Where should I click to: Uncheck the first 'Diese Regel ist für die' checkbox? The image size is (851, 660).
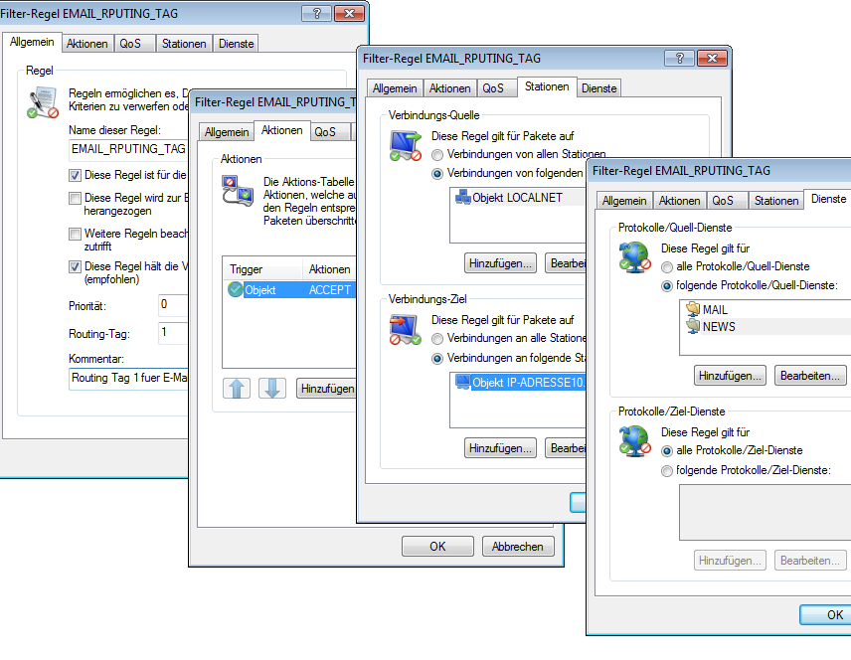coord(76,175)
